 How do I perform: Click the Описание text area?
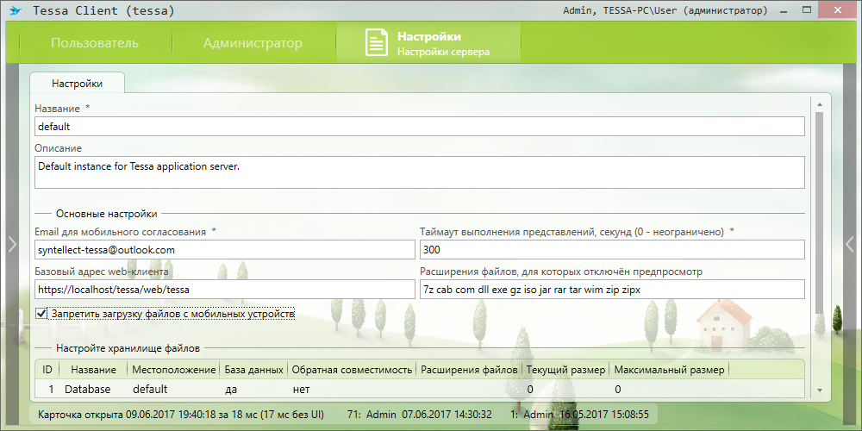coord(420,172)
